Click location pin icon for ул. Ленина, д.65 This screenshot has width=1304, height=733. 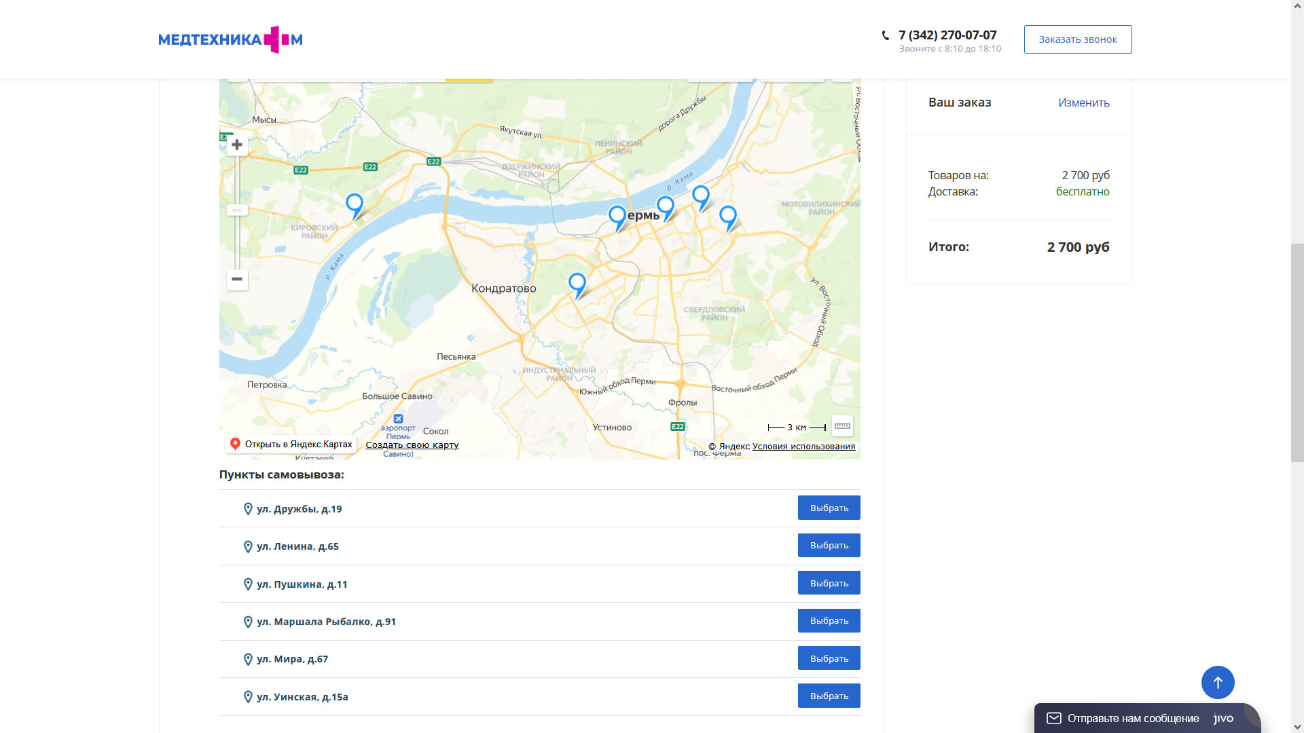pos(248,546)
